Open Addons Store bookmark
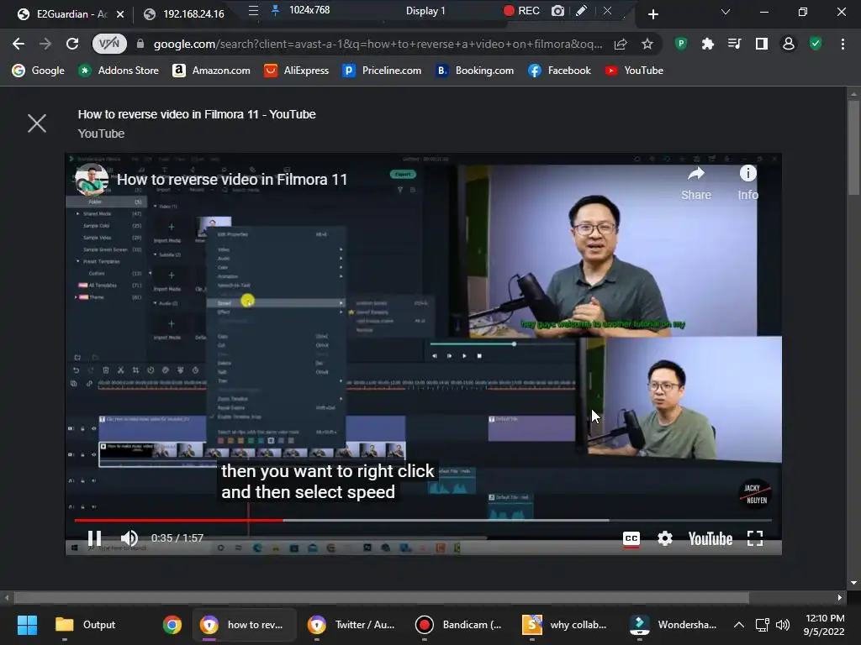Image resolution: width=861 pixels, height=645 pixels. point(118,71)
